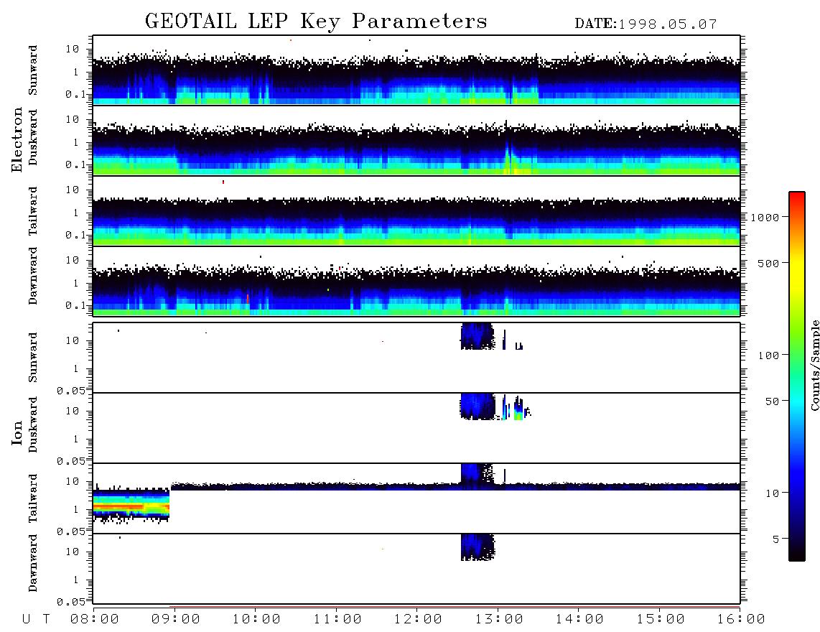Click the rainbow Counts/Sample color bar
The width and height of the screenshot is (820, 632).
(x=796, y=376)
